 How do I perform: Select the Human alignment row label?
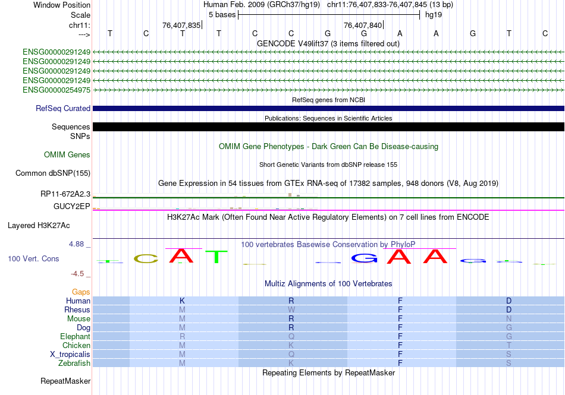click(x=78, y=301)
